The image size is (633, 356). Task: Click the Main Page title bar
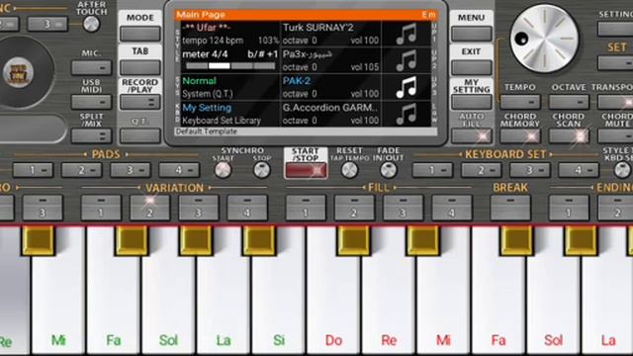306,15
